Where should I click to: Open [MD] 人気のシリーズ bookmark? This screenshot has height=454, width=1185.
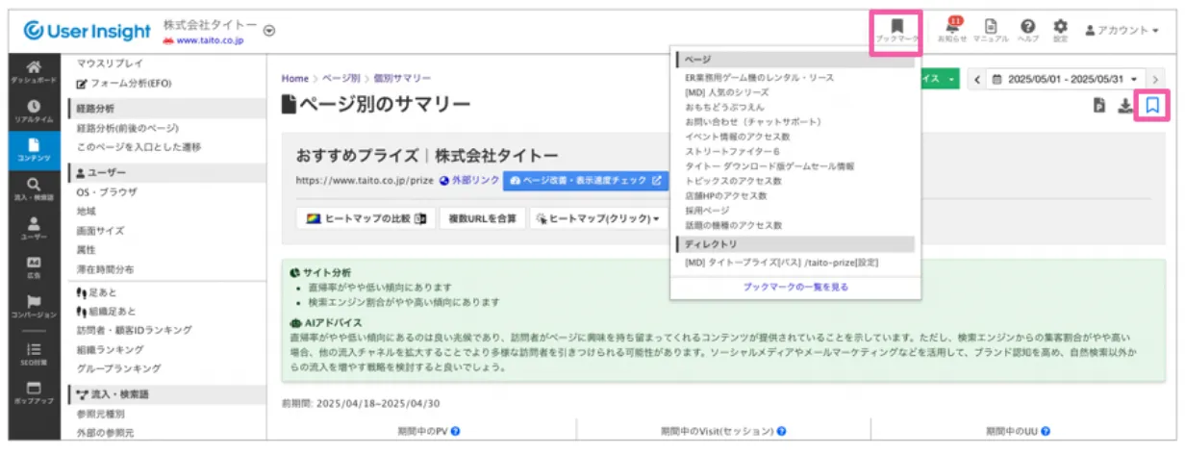pos(726,92)
